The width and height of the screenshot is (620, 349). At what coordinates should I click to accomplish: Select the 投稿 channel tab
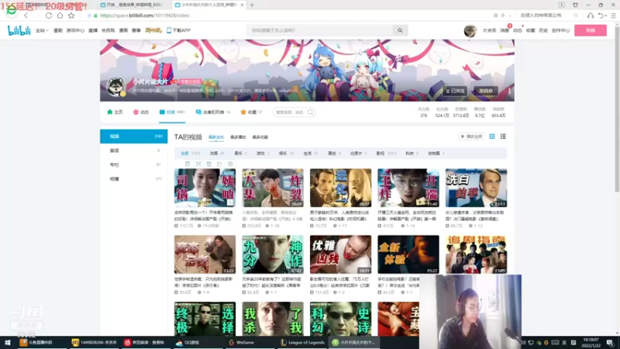click(172, 112)
